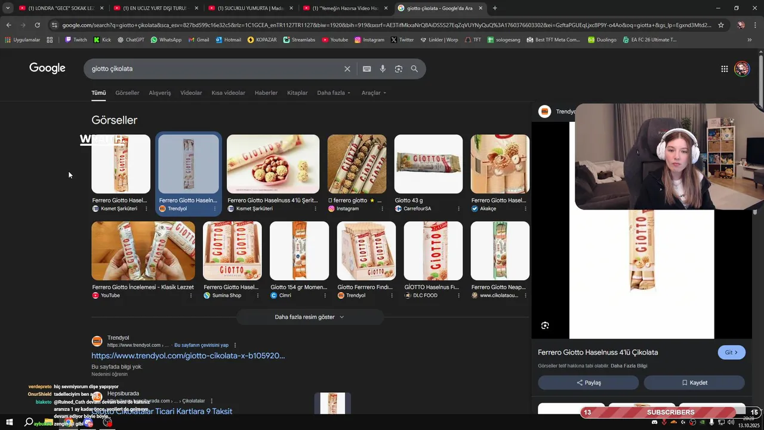Open the trendyol.com giotto-cikolata link
The image size is (764, 430).
(x=188, y=355)
